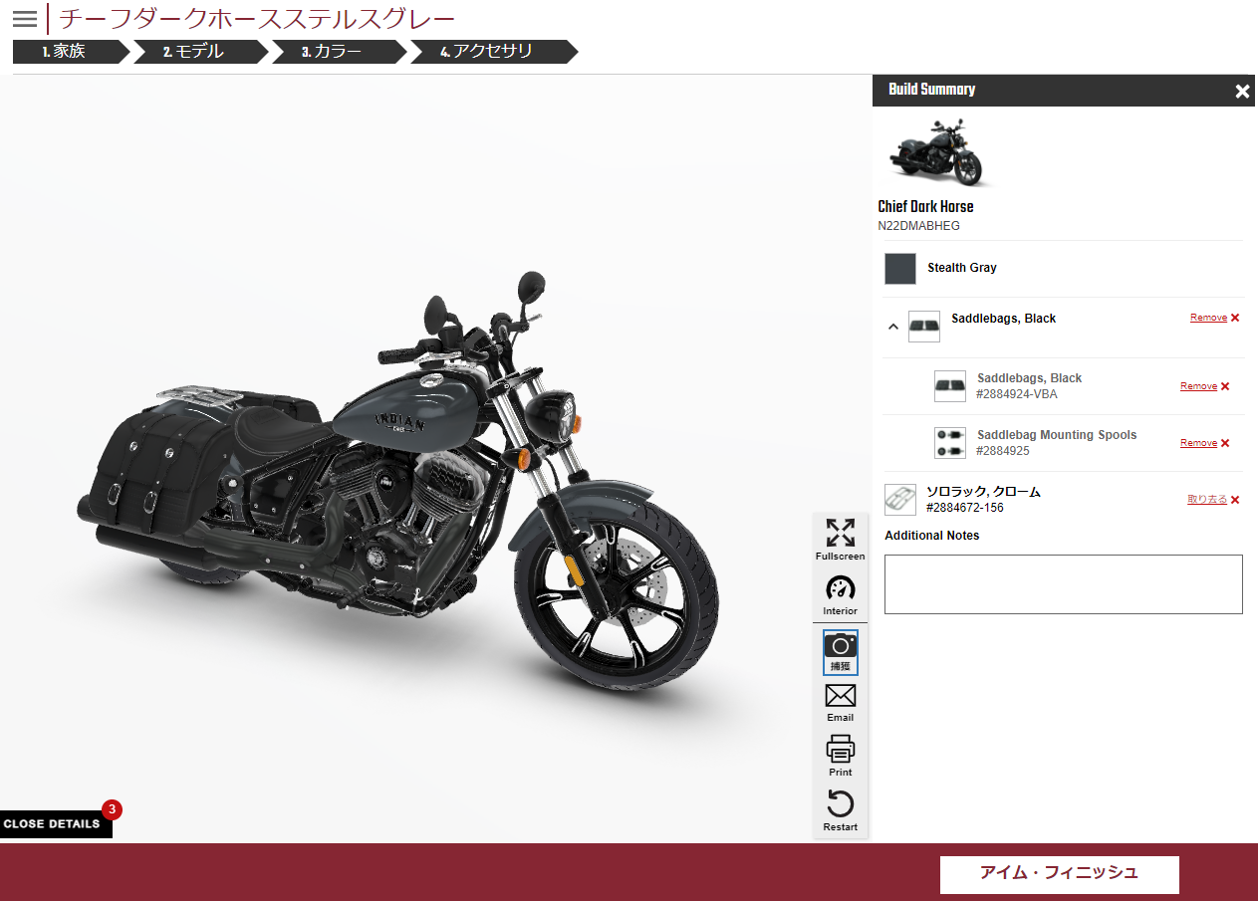This screenshot has height=901, width=1258.
Task: Click thumbnail of Saddlebags #2884924-VBA
Action: coord(950,386)
